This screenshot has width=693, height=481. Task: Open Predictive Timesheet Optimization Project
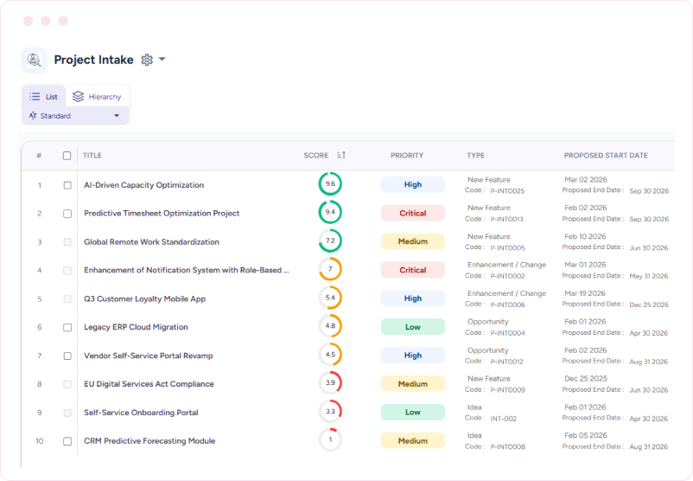pos(162,214)
